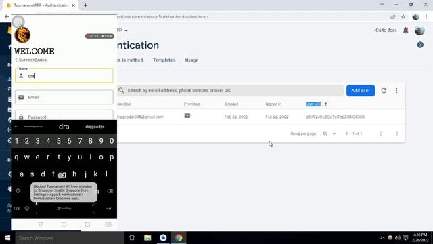Focus the Password input field
The height and width of the screenshot is (244, 433).
point(64,115)
